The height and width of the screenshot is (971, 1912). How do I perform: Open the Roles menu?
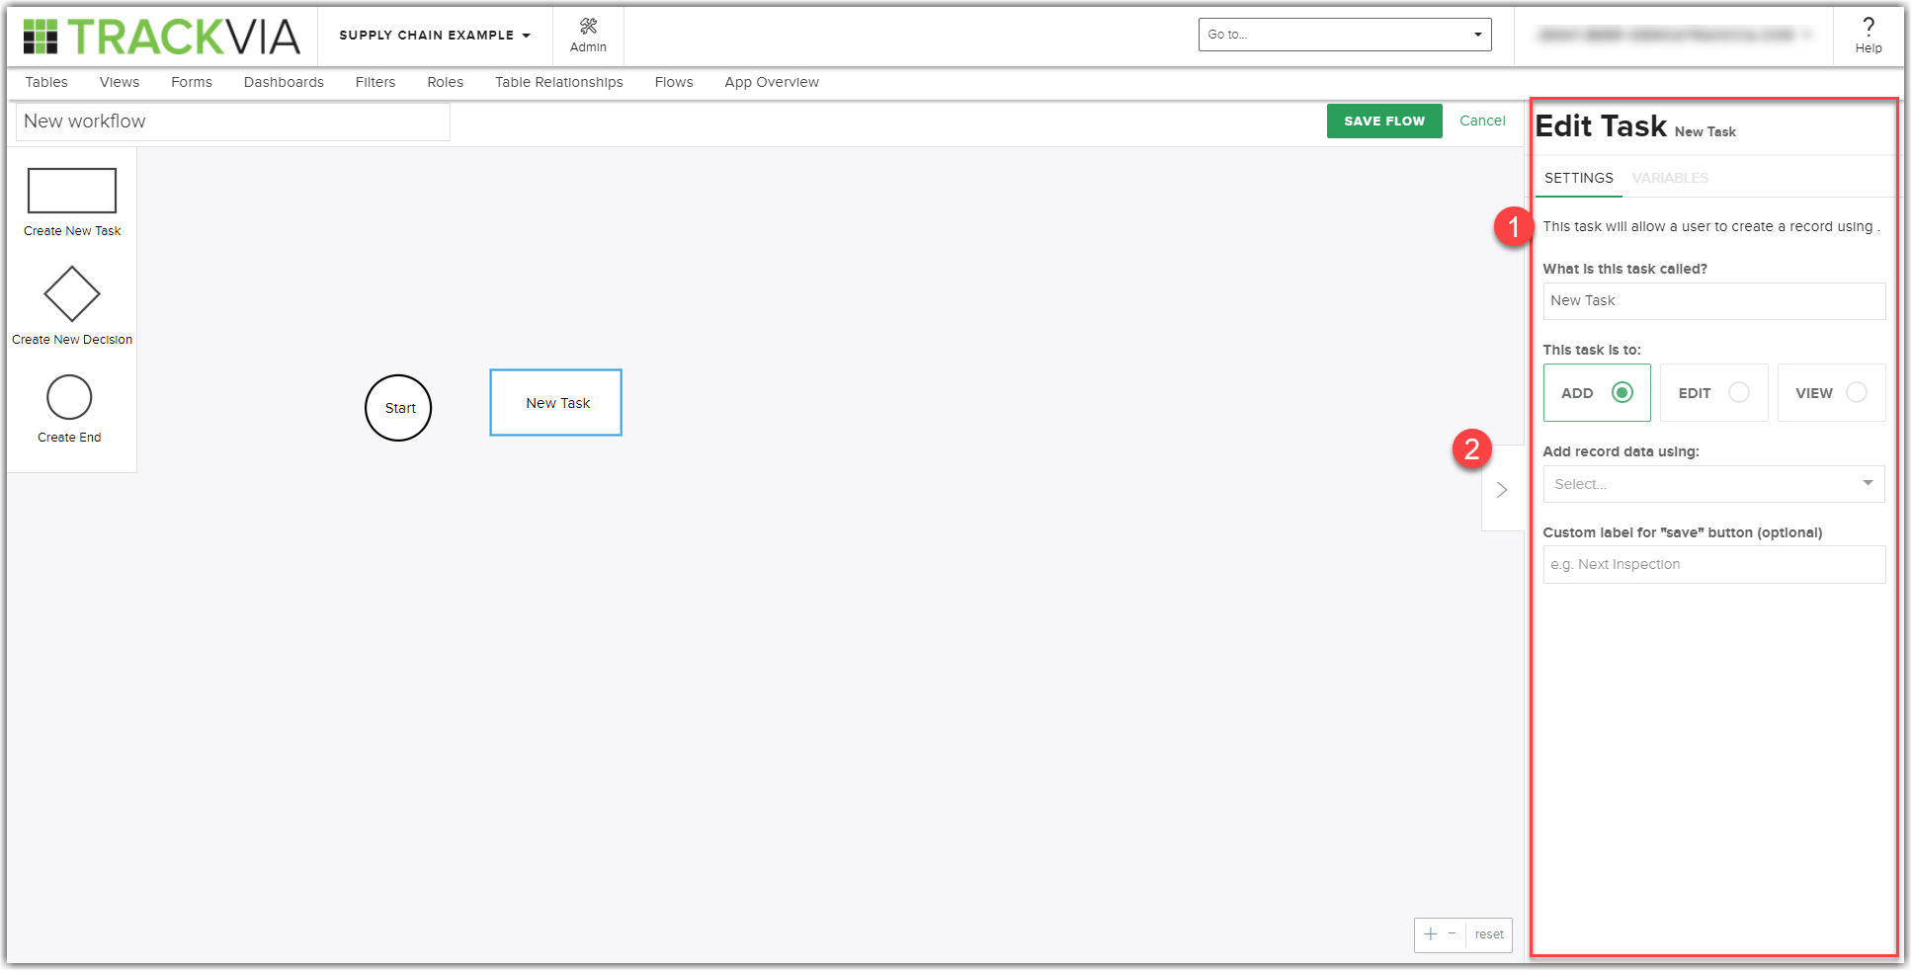[446, 82]
